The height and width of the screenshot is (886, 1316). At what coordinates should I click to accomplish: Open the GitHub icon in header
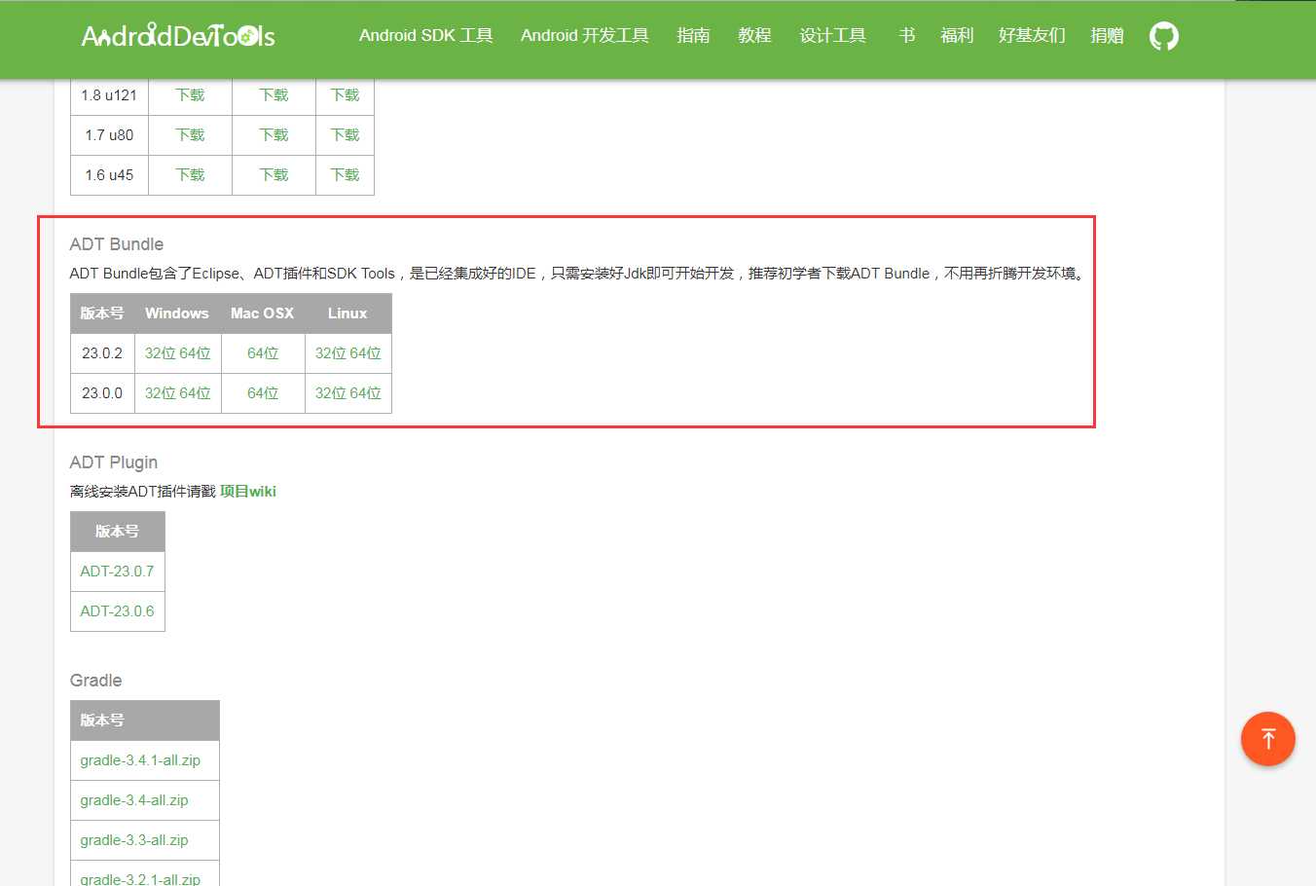pyautogui.click(x=1163, y=36)
